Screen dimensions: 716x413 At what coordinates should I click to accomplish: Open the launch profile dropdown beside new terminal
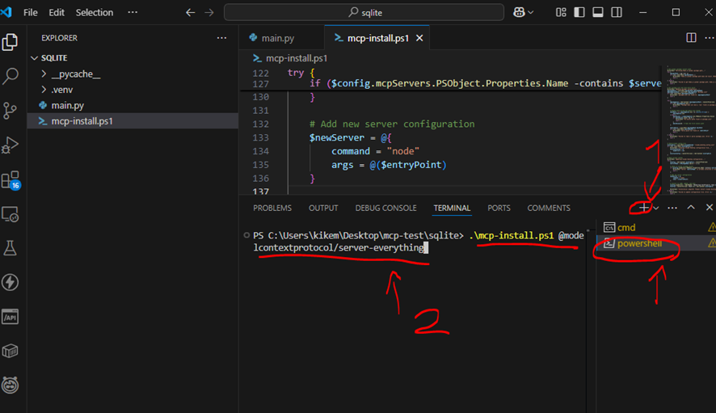click(x=656, y=208)
